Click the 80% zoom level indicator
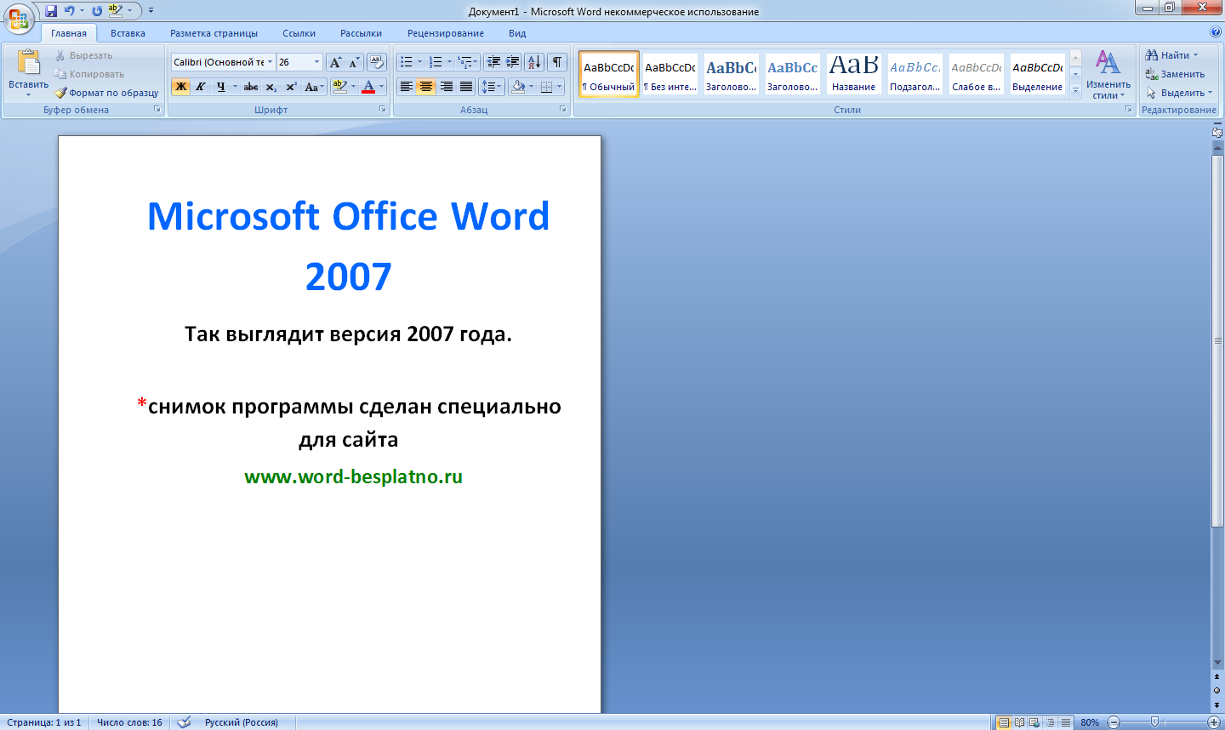The width and height of the screenshot is (1225, 730). coord(1090,722)
